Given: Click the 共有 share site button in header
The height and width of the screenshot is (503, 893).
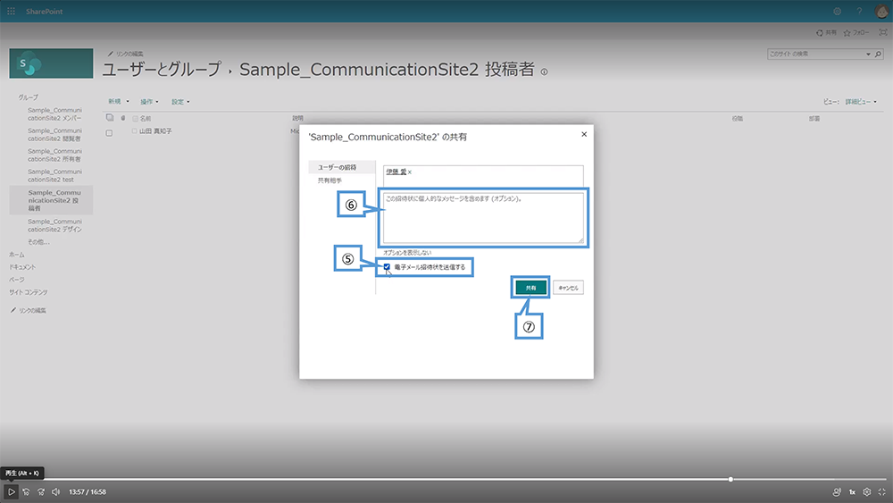Looking at the screenshot, I should 826,32.
